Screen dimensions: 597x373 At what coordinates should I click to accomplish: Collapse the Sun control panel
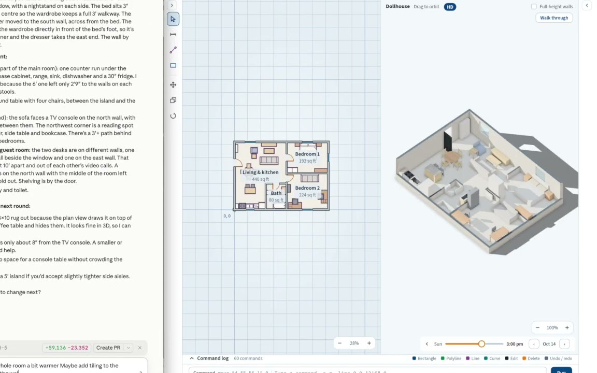tap(427, 344)
